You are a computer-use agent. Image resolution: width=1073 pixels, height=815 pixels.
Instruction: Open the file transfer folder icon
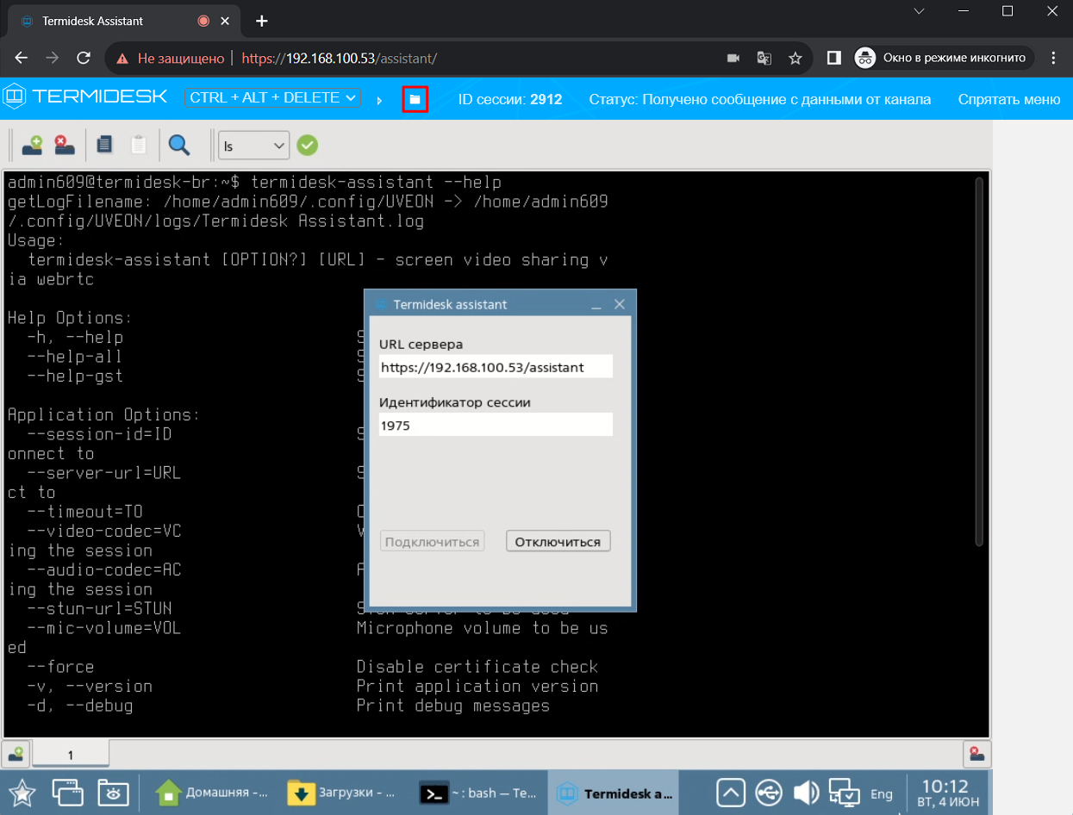[x=415, y=99]
